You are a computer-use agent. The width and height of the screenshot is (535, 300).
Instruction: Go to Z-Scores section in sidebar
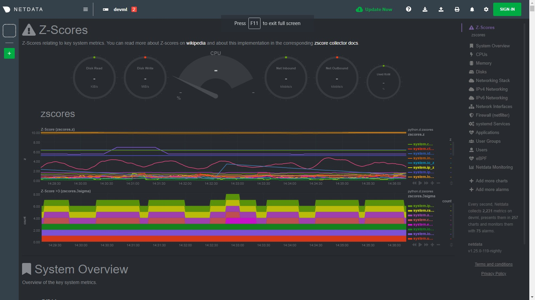[x=482, y=28]
